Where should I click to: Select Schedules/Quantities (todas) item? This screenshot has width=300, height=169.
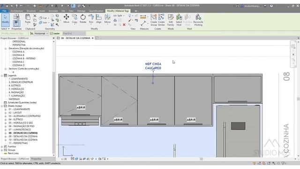pos(22,102)
